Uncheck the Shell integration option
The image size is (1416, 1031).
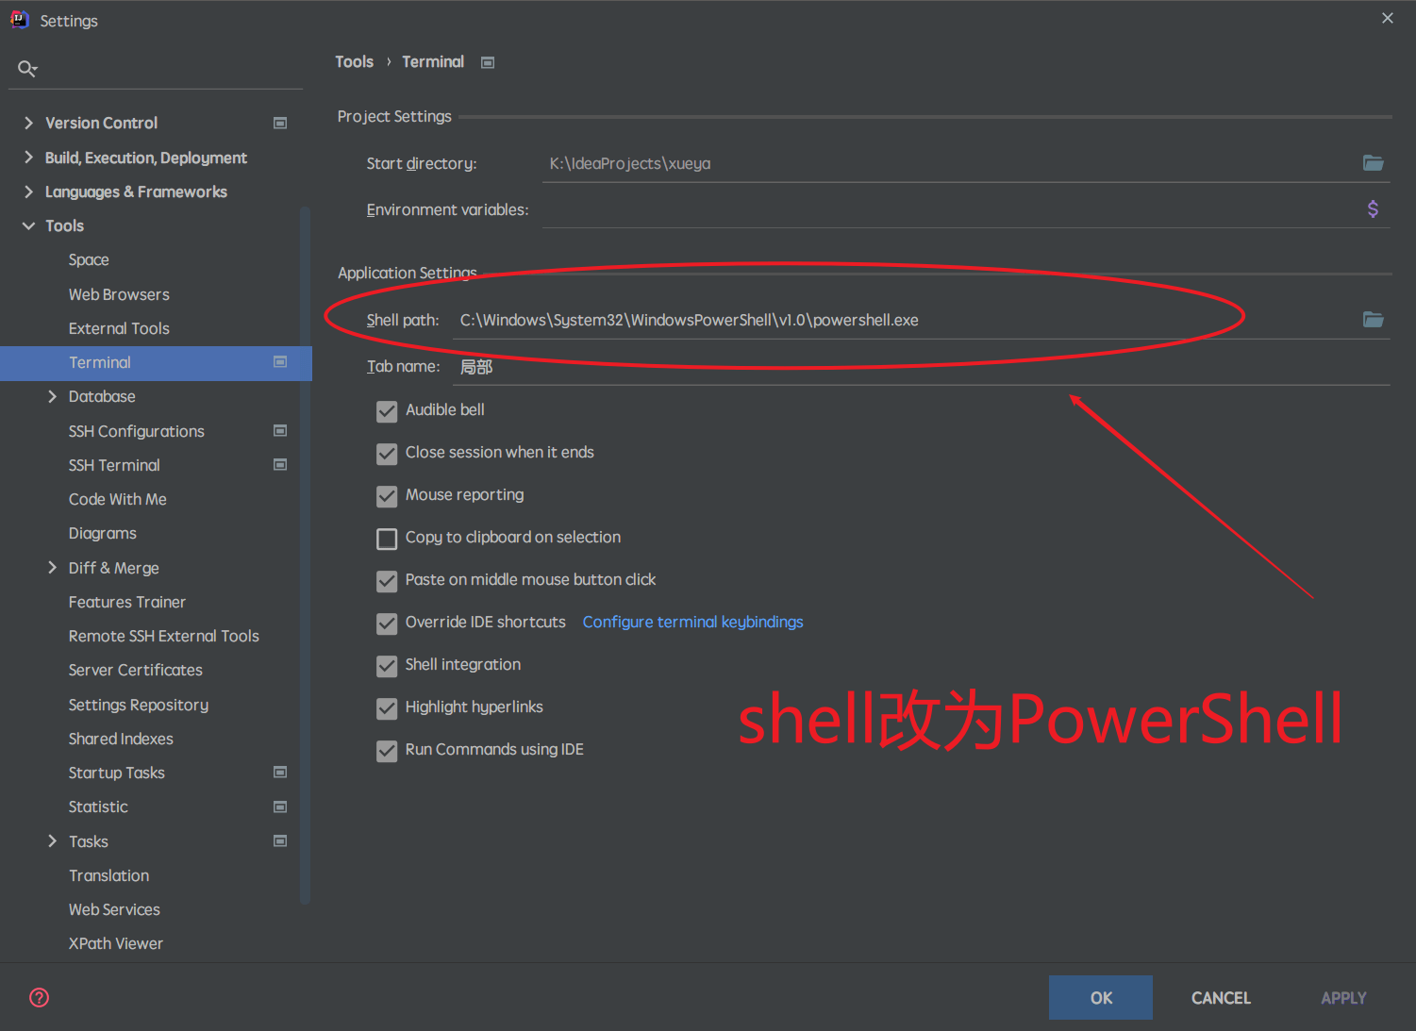pyautogui.click(x=387, y=666)
